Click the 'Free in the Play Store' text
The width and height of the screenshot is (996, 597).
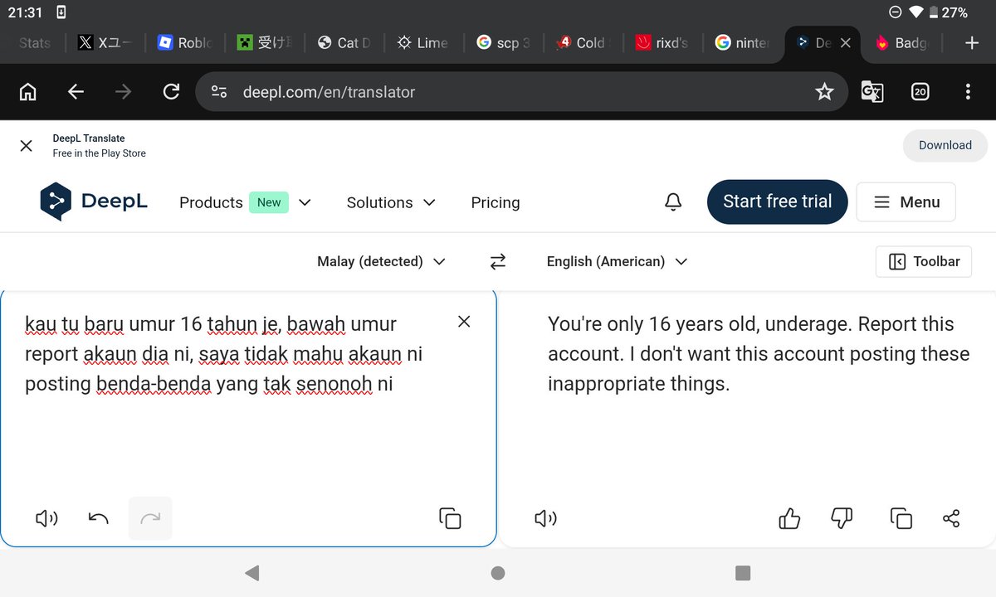click(x=99, y=153)
